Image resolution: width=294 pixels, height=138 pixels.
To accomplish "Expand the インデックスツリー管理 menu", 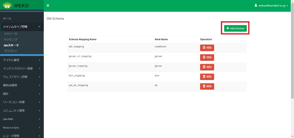I will (x=22, y=68).
